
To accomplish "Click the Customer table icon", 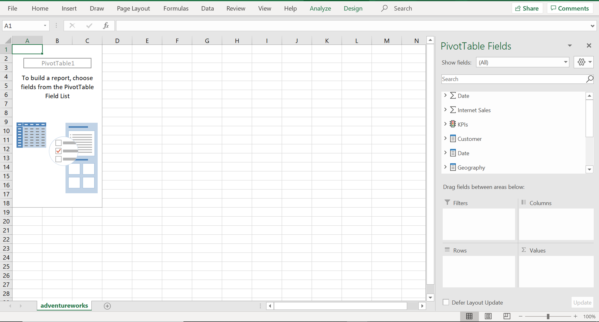I will 453,139.
